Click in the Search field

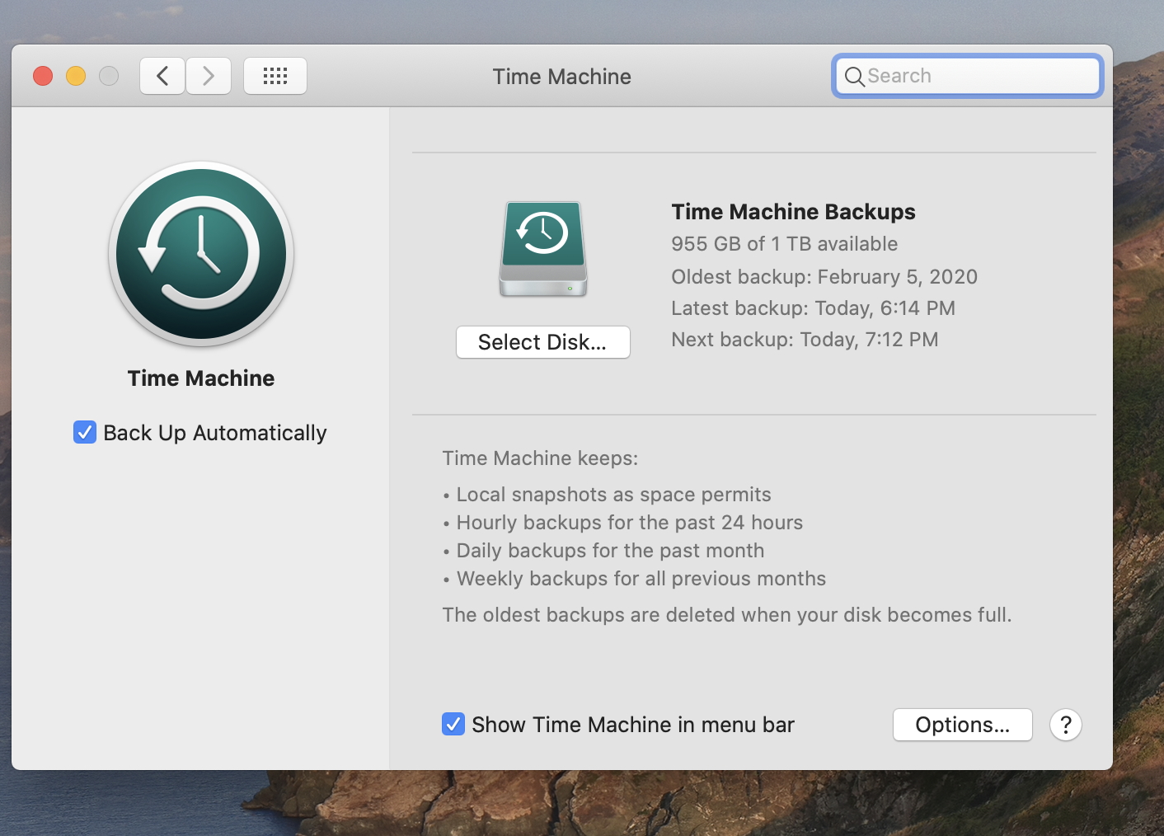968,76
